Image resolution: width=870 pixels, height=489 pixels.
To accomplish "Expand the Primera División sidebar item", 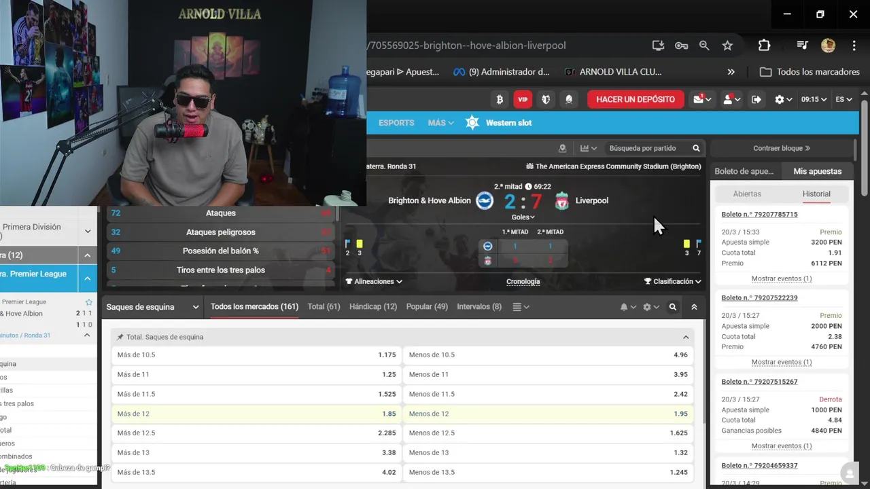I will (x=88, y=232).
